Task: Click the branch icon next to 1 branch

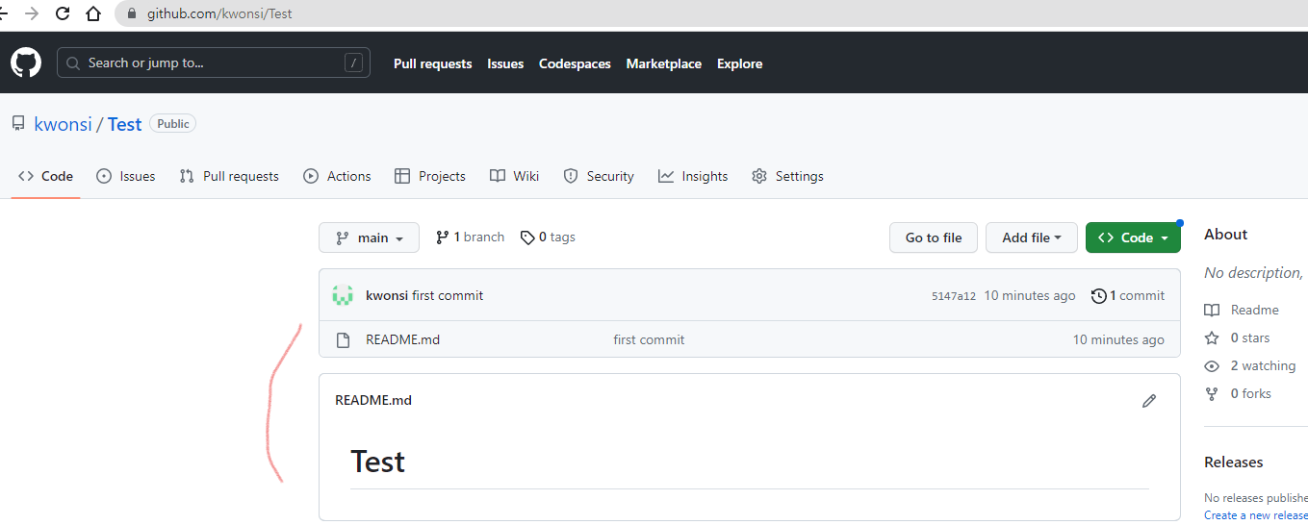Action: 443,237
